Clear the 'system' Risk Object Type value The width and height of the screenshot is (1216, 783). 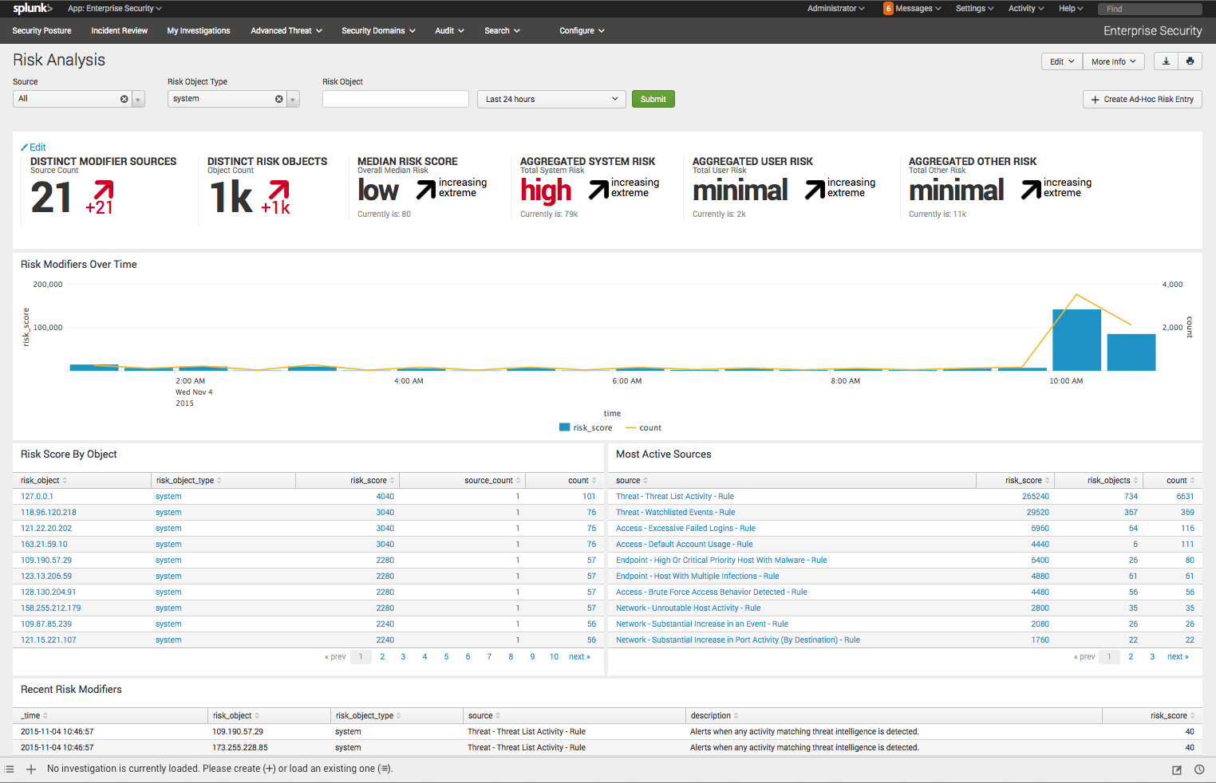coord(278,99)
